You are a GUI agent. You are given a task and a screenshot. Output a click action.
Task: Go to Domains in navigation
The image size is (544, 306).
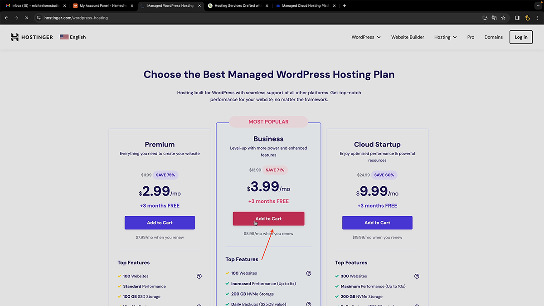coord(493,37)
